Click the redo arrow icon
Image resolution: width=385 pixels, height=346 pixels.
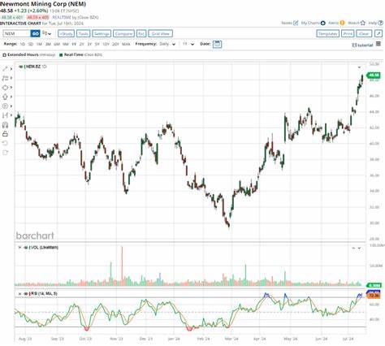[5, 153]
